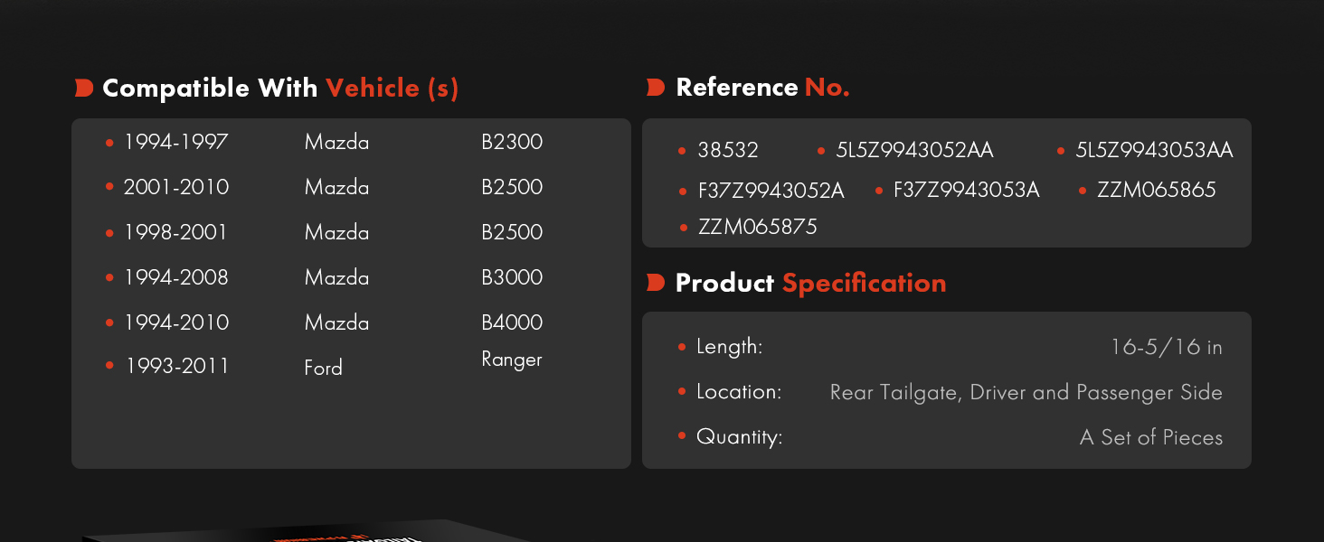The width and height of the screenshot is (1324, 542).
Task: Click the 1998-2001 year range entry
Action: [x=175, y=232]
